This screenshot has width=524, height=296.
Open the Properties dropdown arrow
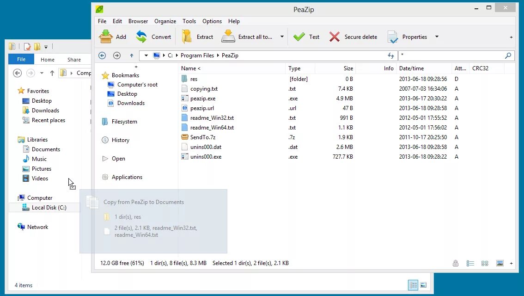436,37
